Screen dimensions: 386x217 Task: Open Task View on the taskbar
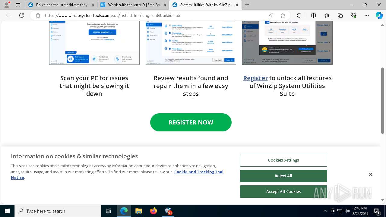pos(109,211)
